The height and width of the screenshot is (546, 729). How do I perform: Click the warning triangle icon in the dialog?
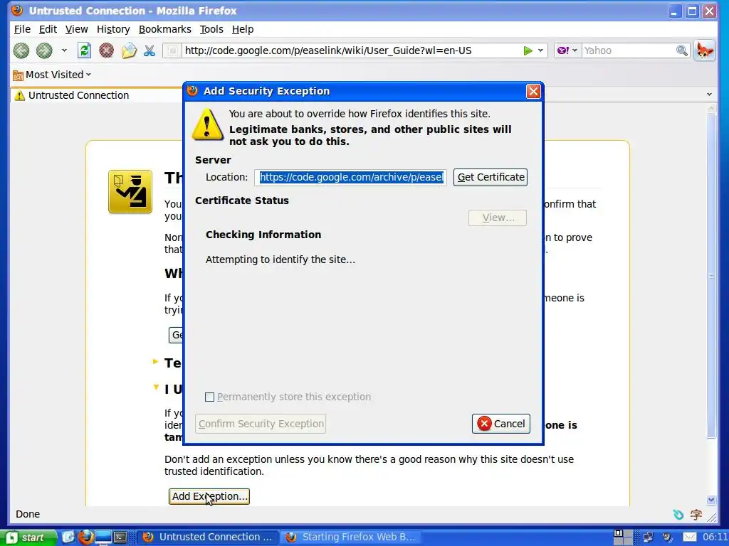coord(207,124)
